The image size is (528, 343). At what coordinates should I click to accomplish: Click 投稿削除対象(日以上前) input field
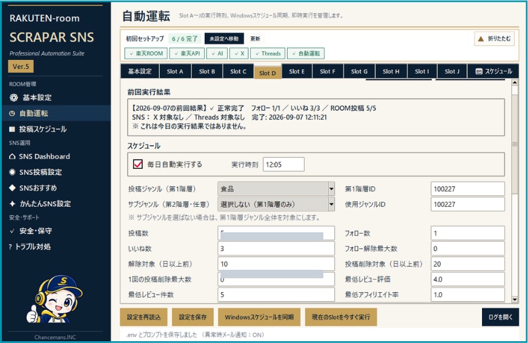click(467, 264)
